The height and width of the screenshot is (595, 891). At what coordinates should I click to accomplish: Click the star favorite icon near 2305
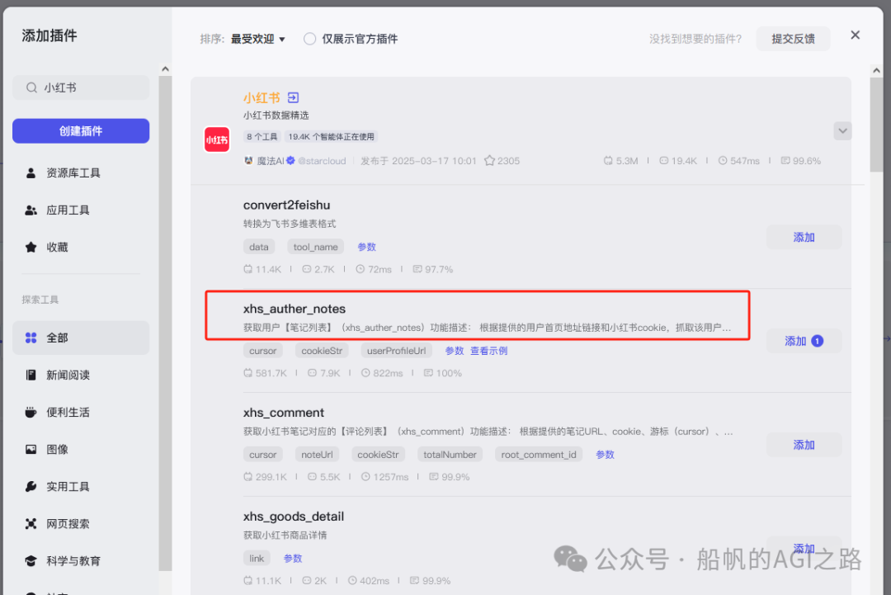(489, 161)
